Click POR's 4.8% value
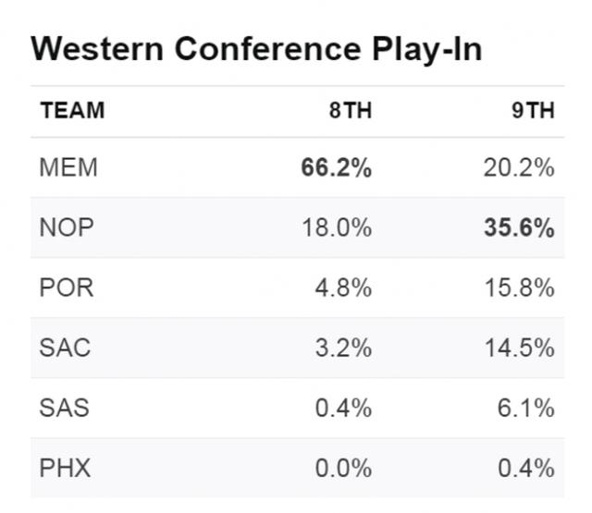This screenshot has width=592, height=513. pos(343,287)
